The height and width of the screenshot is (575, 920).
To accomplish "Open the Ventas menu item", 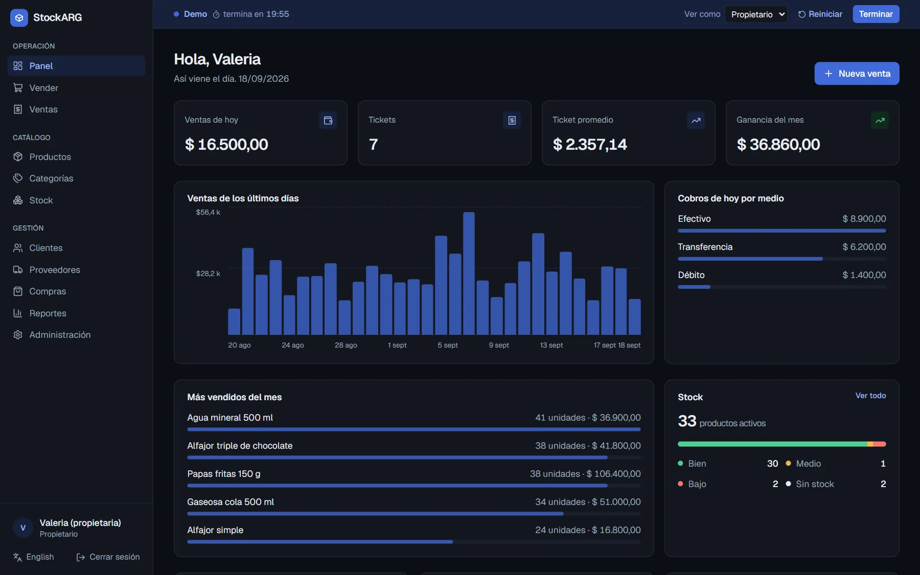I will tap(76, 109).
